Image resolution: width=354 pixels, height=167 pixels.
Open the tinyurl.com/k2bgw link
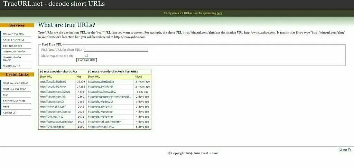point(55,92)
